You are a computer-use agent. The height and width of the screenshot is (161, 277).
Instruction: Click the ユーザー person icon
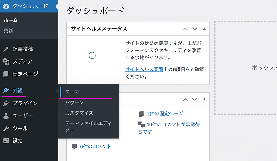click(x=6, y=116)
